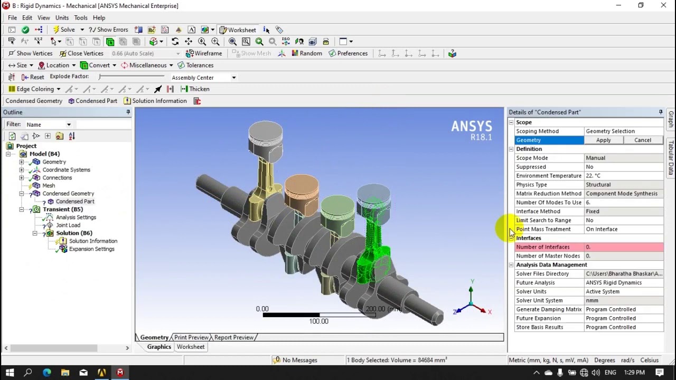Collapse the Transient (B5) tree node
The image size is (676, 380).
coord(22,210)
